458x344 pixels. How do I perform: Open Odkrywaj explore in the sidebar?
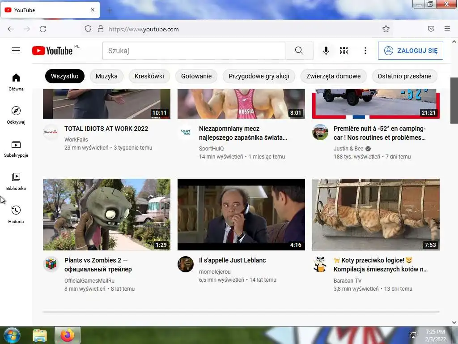coord(16,115)
